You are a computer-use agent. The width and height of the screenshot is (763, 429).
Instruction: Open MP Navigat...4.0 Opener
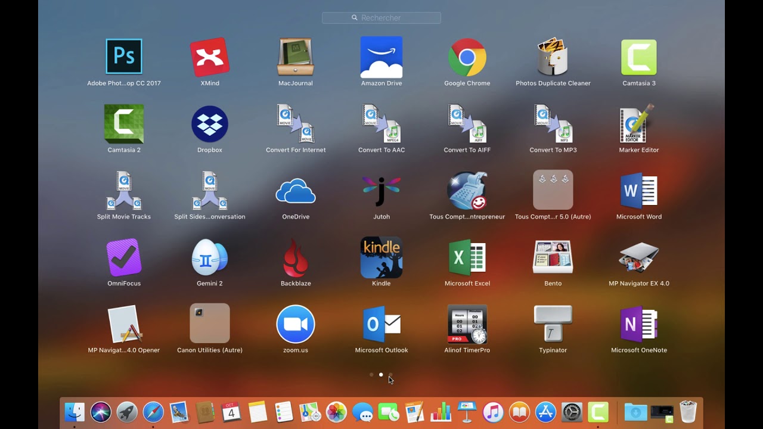click(124, 324)
